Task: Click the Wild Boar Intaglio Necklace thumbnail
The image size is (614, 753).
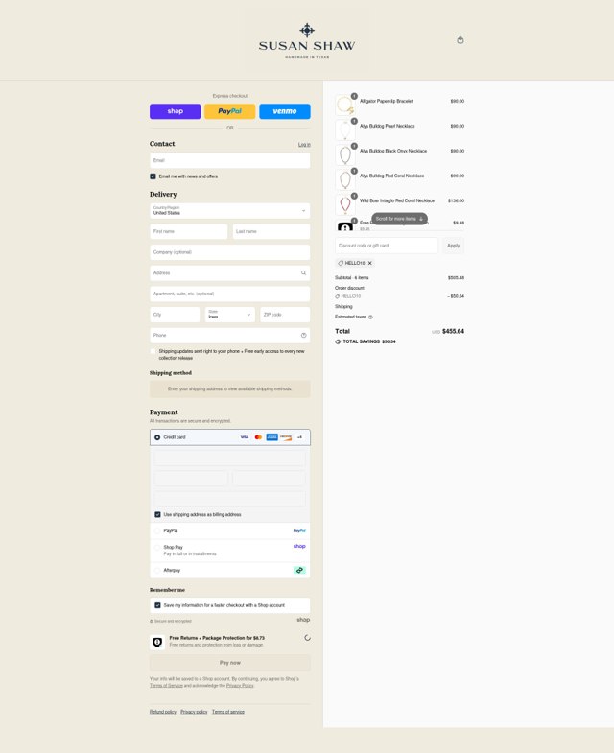Action: (345, 204)
